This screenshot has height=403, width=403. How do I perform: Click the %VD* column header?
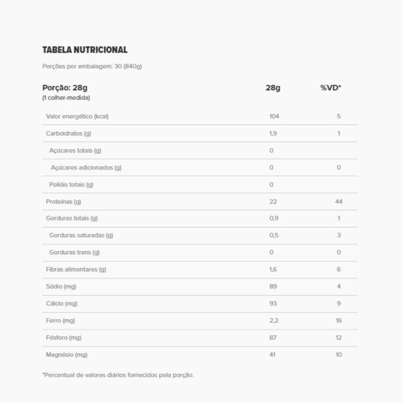(x=330, y=88)
